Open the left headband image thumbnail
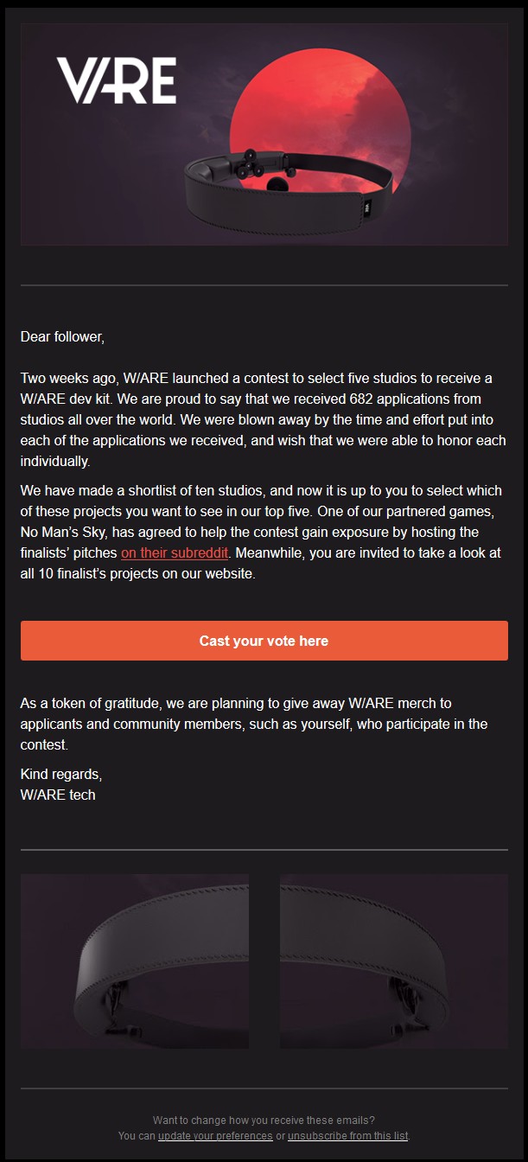 click(135, 961)
